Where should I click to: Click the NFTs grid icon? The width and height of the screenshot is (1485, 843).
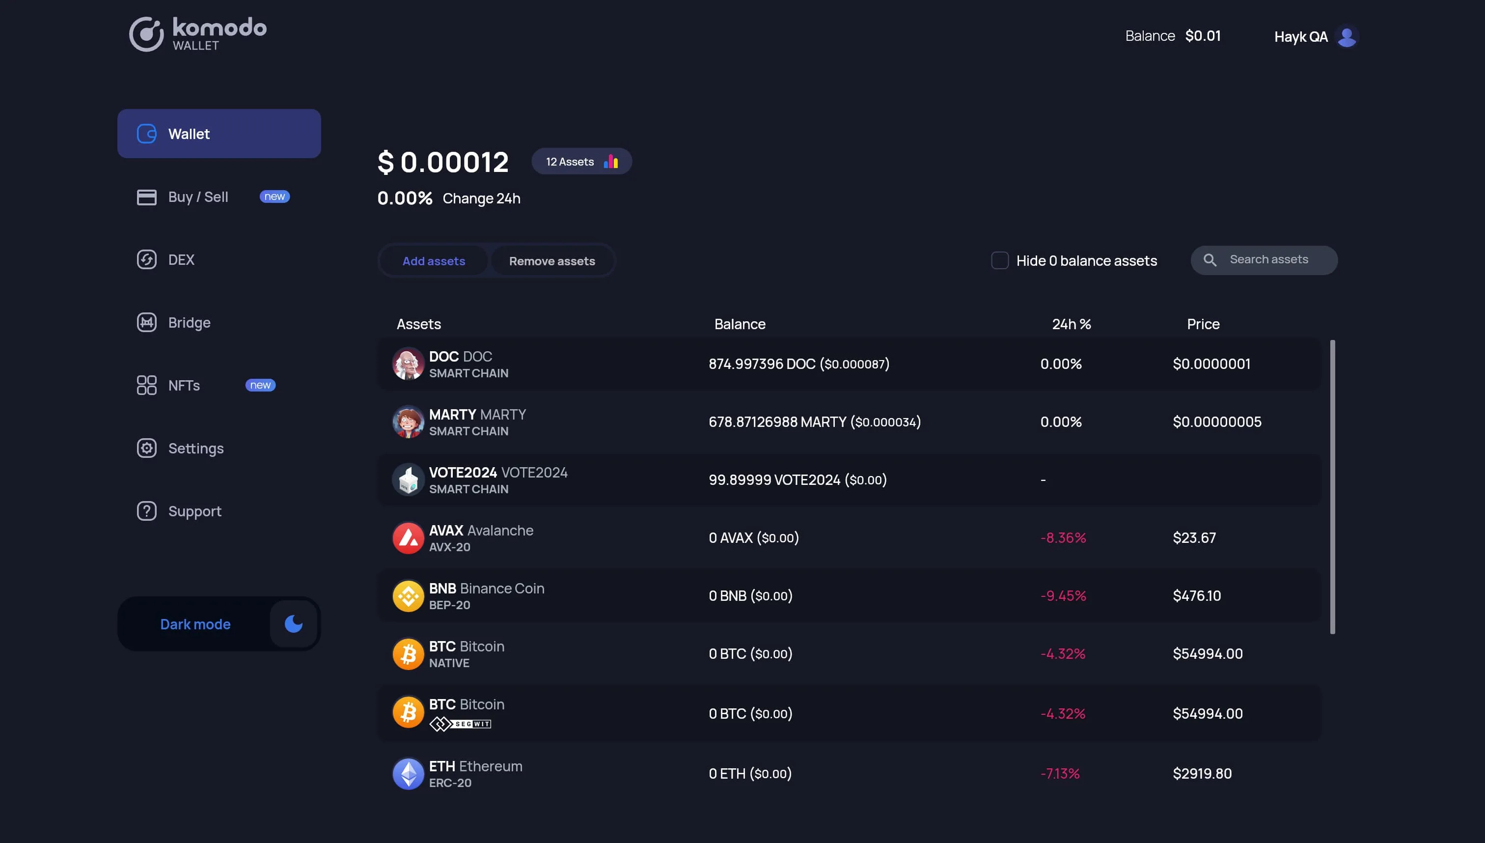[x=146, y=385]
